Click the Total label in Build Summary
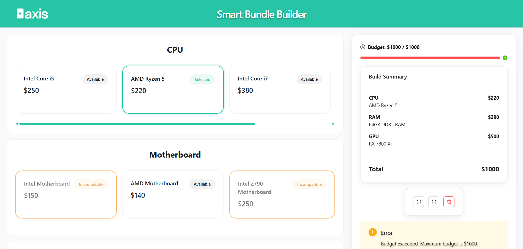523x249 pixels. click(376, 169)
